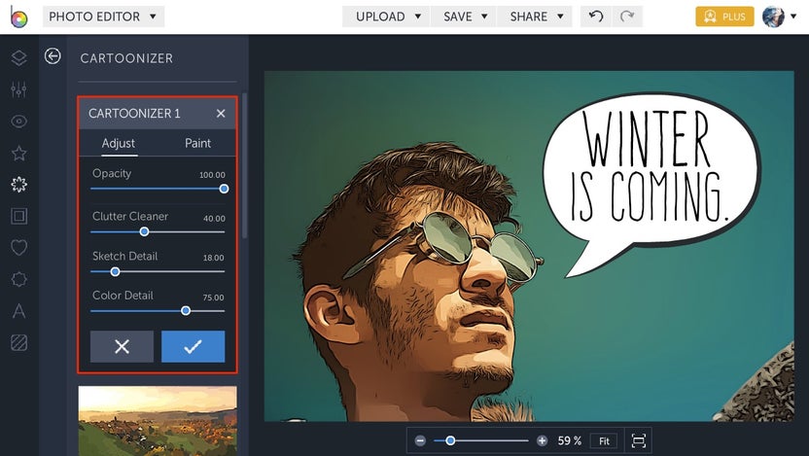809x456 pixels.
Task: Open the user profile avatar menu
Action: coord(779,17)
